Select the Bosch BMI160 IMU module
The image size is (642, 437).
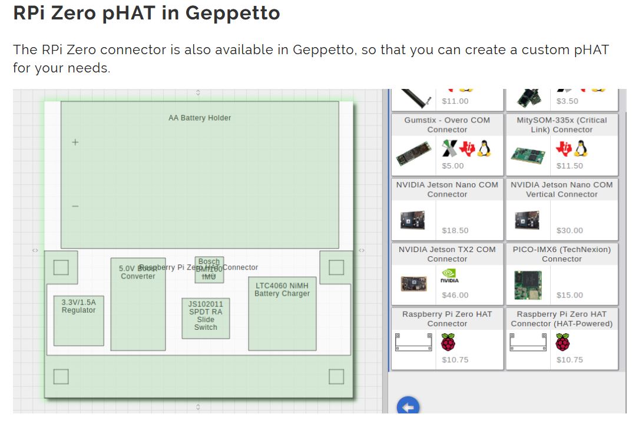(x=209, y=269)
